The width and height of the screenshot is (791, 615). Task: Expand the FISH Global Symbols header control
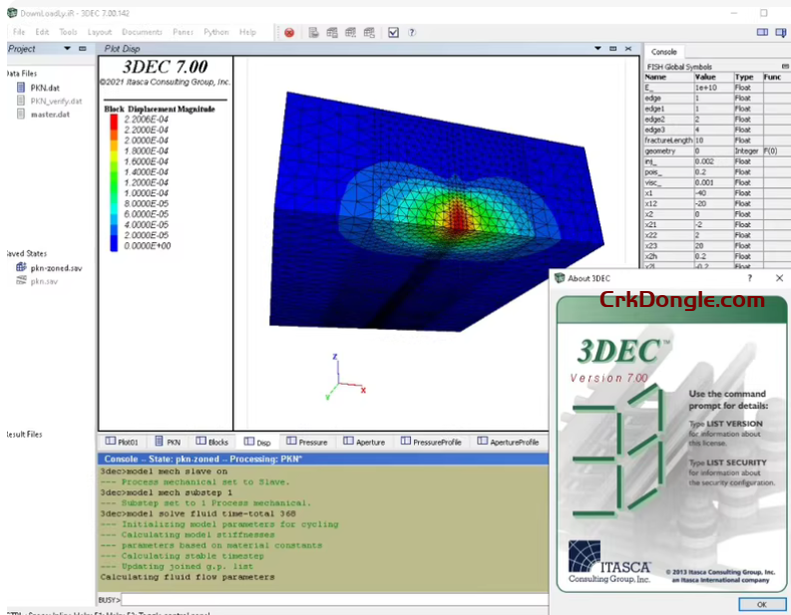785,66
